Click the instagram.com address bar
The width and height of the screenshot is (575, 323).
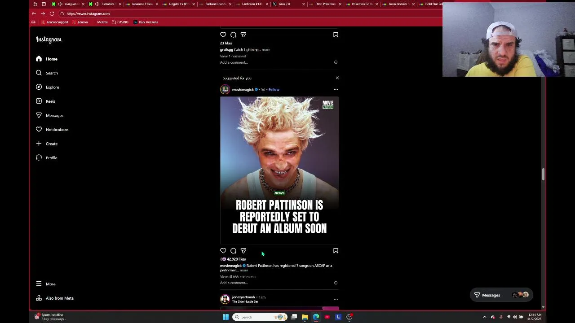[252, 13]
